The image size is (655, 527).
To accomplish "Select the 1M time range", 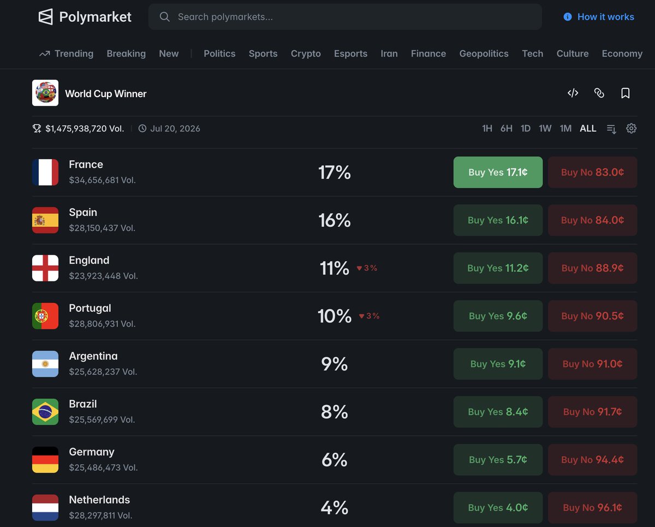I will point(565,129).
